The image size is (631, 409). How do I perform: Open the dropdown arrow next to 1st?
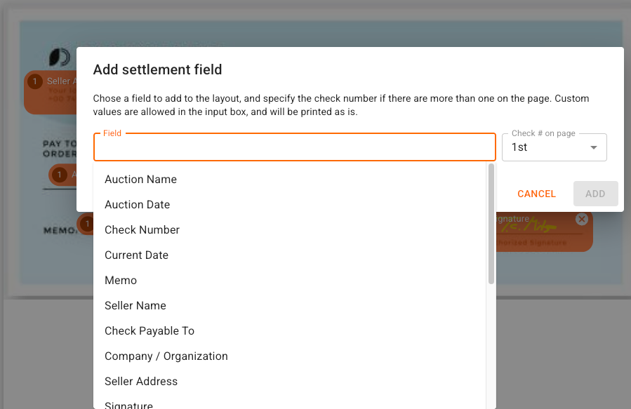click(x=594, y=147)
